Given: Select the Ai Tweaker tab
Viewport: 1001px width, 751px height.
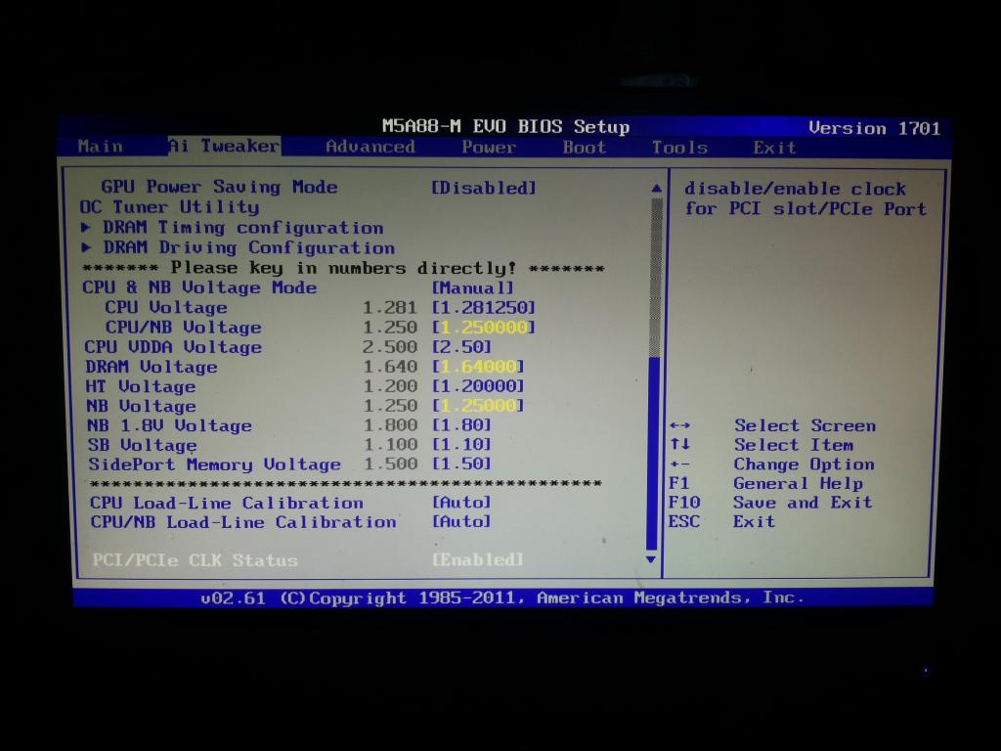Looking at the screenshot, I should point(224,147).
